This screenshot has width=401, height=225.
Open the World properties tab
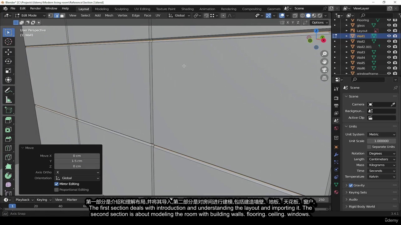(336, 128)
